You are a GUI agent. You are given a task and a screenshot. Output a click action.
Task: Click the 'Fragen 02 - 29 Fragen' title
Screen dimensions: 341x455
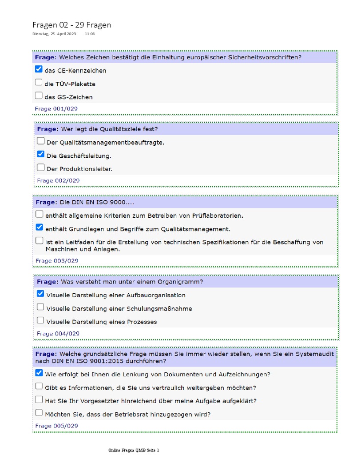tap(72, 25)
